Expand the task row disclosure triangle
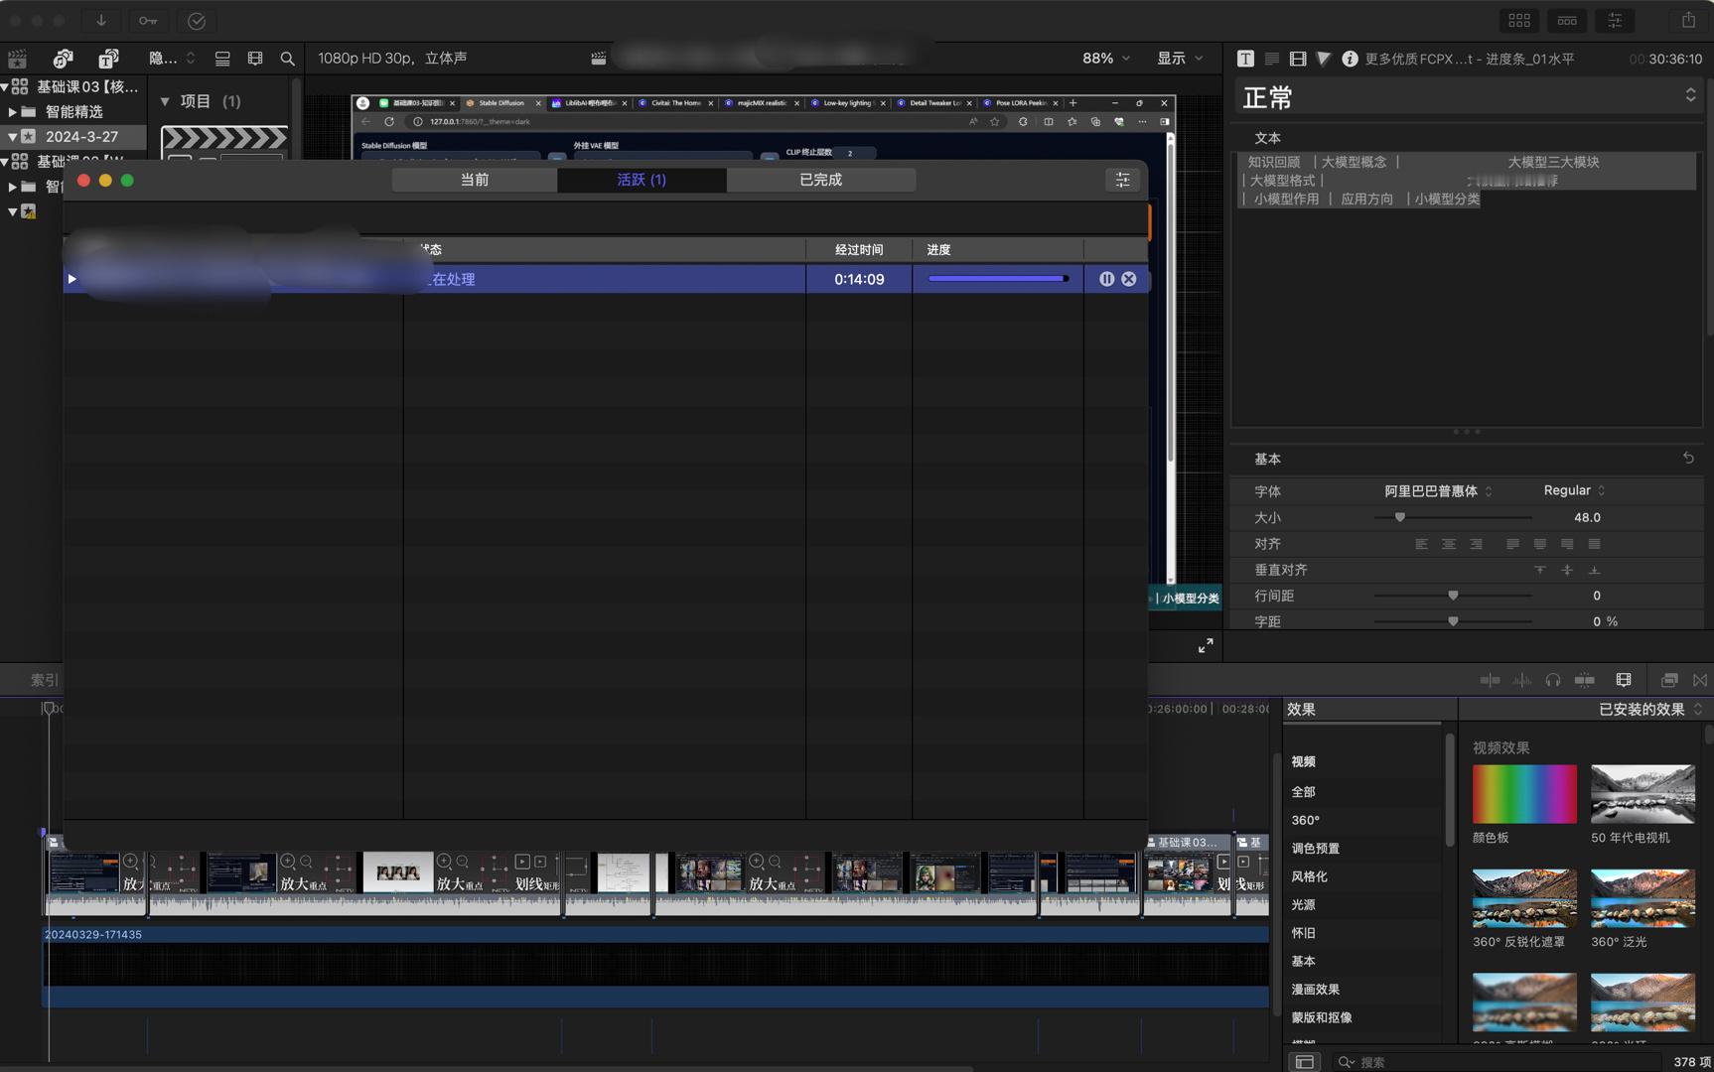This screenshot has height=1072, width=1714. point(71,279)
